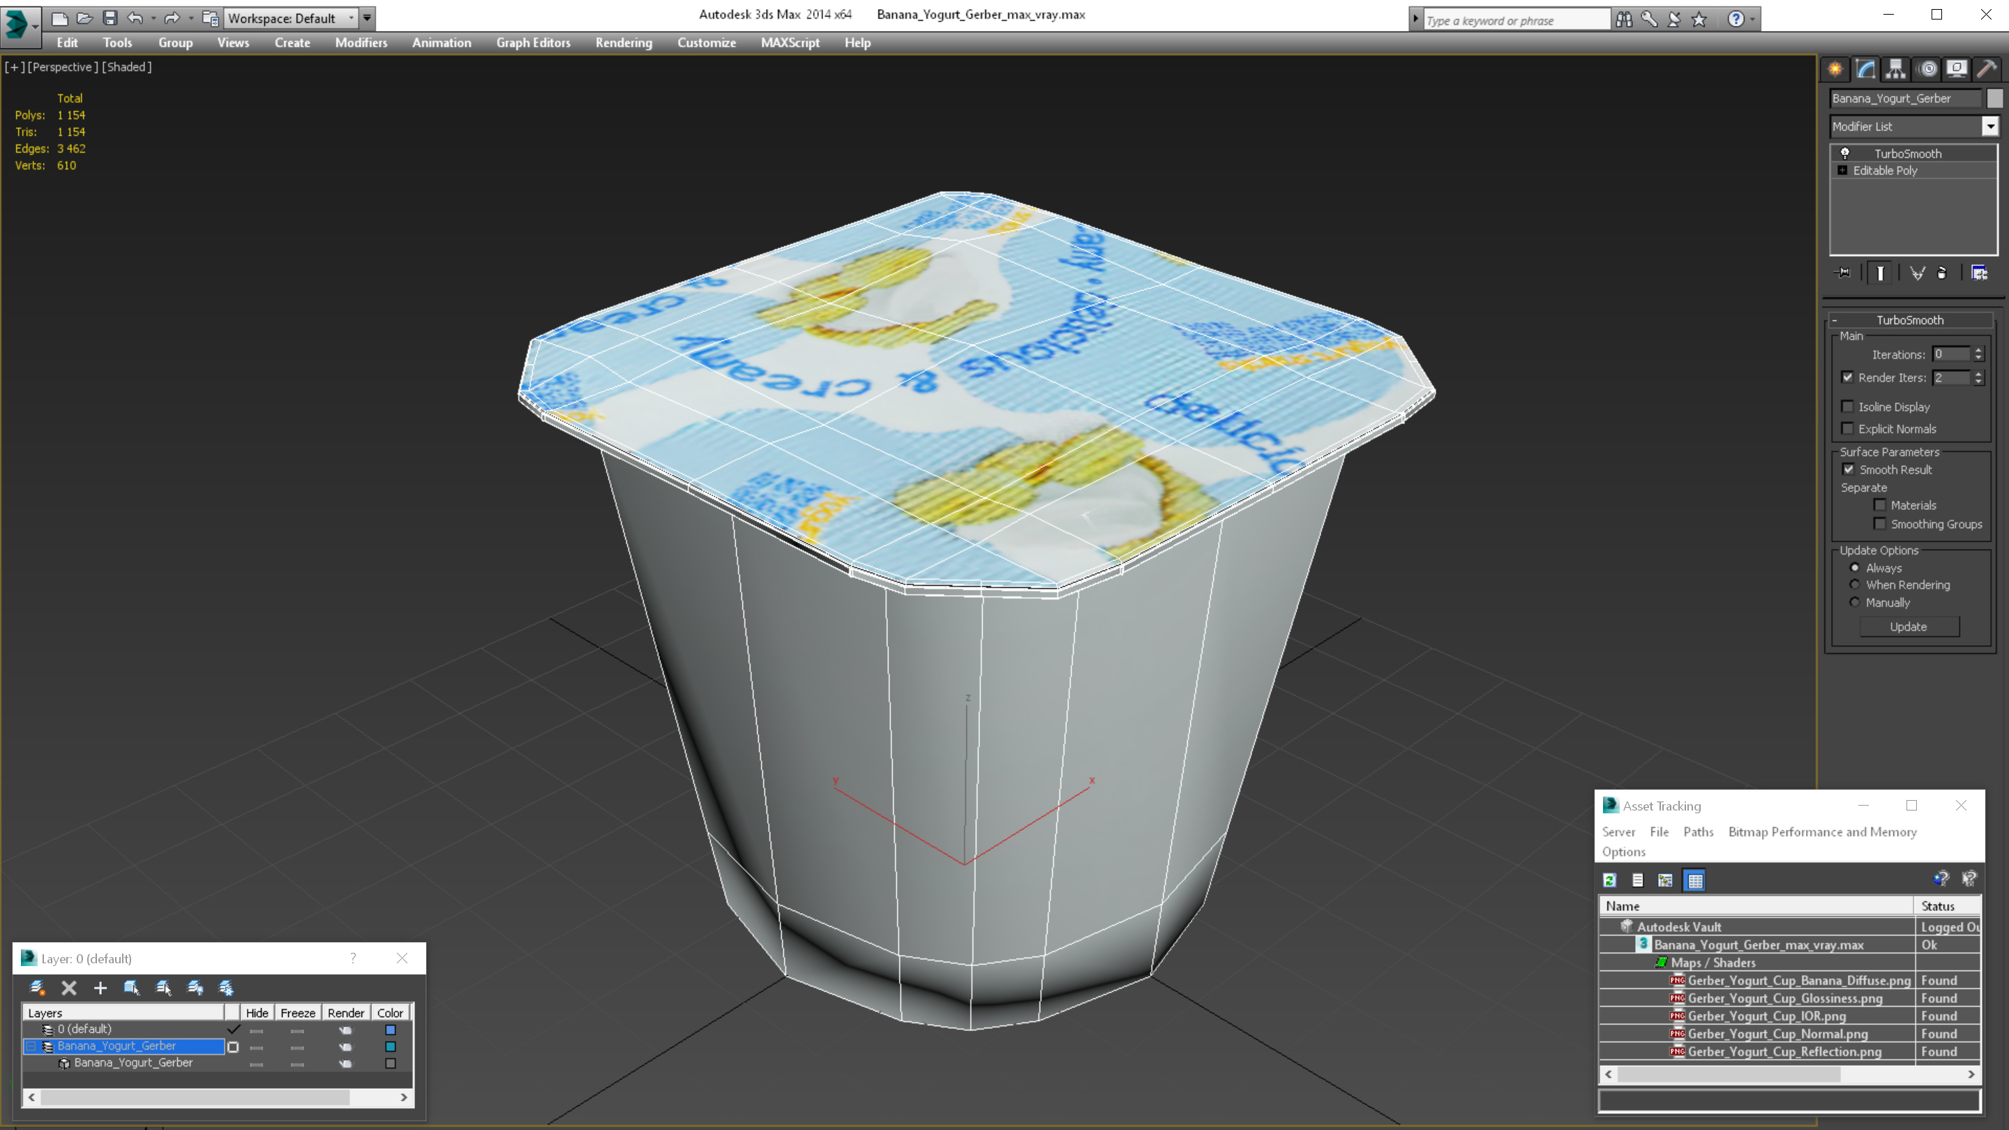Click the Project Folder icon in quick access toolbar
The height and width of the screenshot is (1130, 2009).
tap(210, 18)
